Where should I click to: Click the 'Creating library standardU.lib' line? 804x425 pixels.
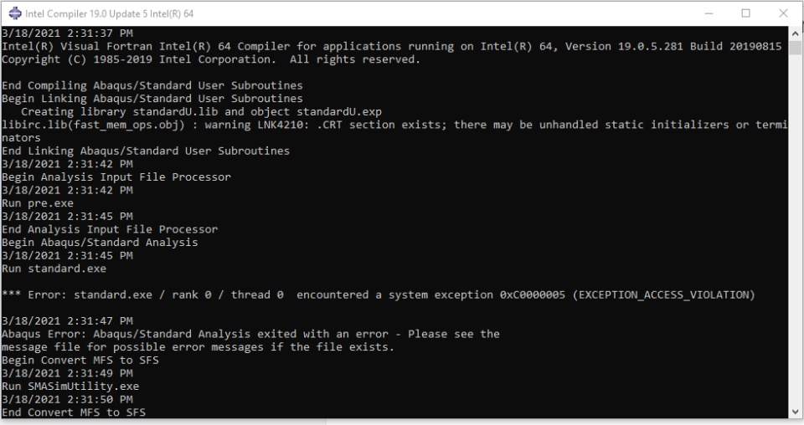click(201, 111)
